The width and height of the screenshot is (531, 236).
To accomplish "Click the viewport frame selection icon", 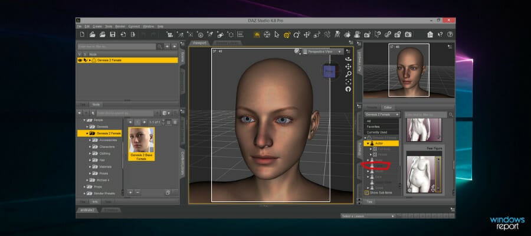I will (x=348, y=81).
